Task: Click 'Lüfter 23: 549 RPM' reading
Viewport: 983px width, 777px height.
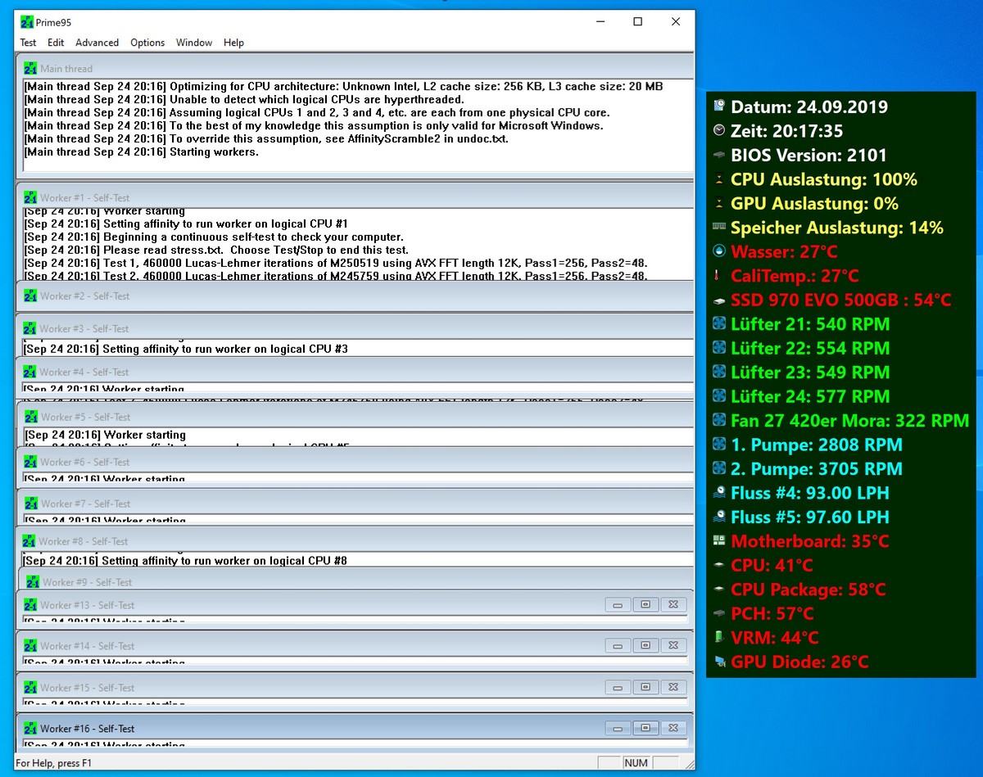Action: point(810,372)
